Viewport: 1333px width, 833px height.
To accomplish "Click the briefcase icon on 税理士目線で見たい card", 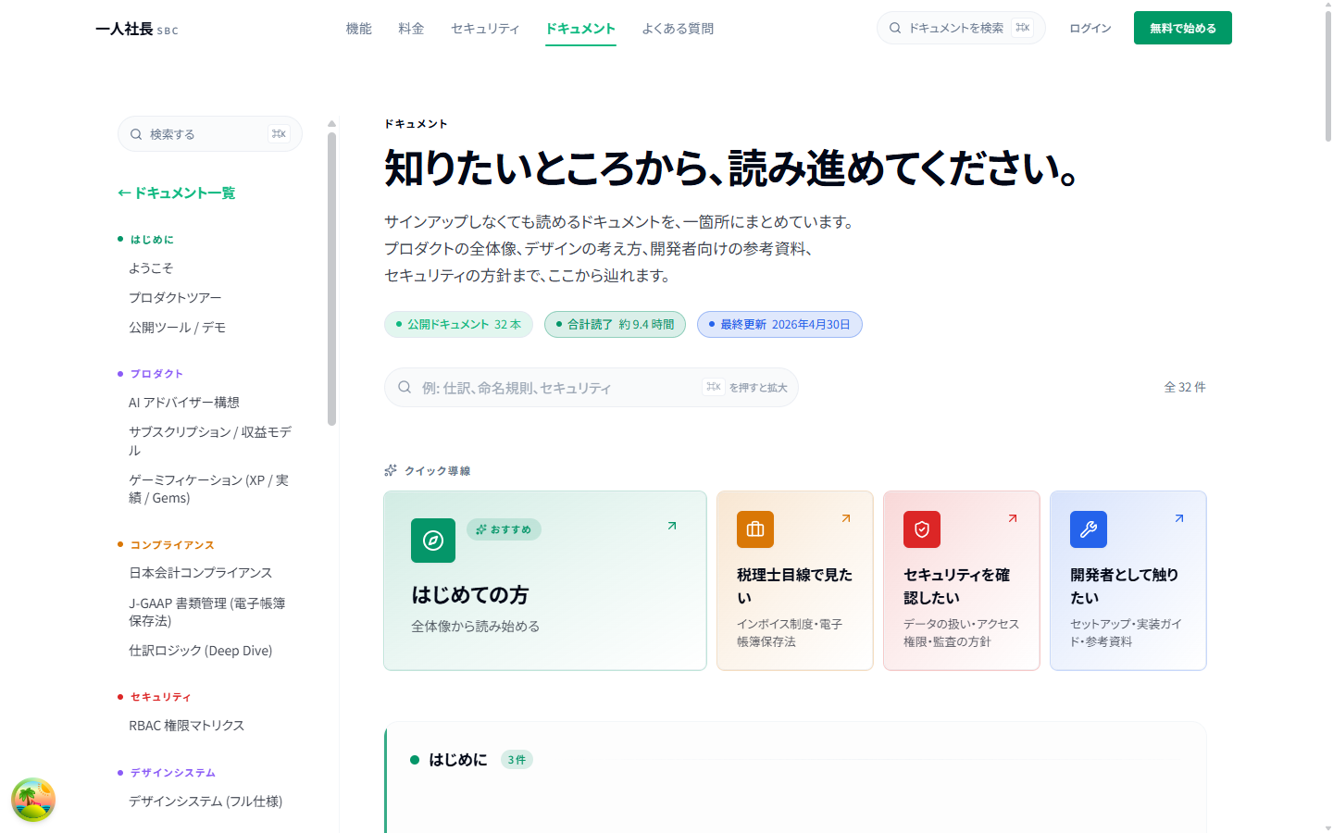I will (755, 529).
